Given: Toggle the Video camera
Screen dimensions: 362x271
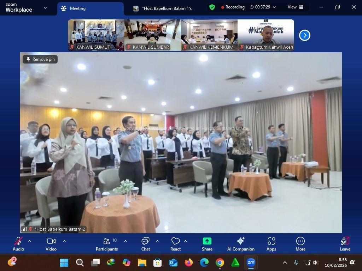Looking at the screenshot, I should pos(51,244).
